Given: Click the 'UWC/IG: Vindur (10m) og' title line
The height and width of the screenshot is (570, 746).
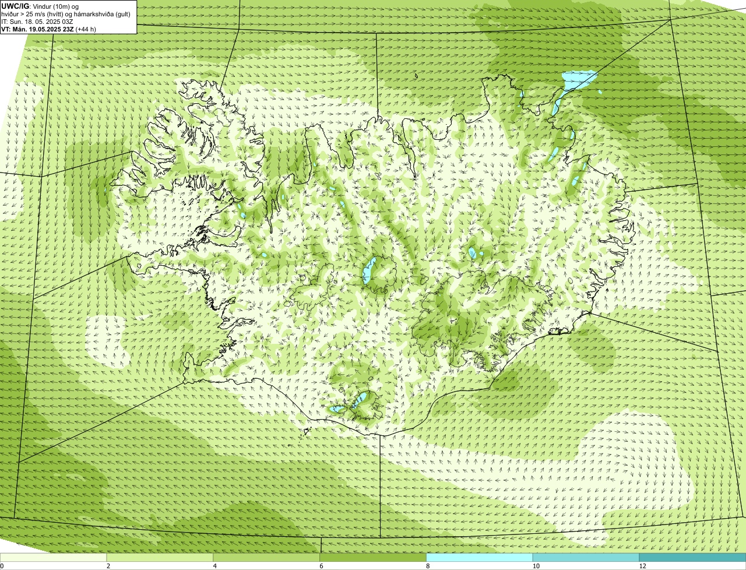Looking at the screenshot, I should click(40, 6).
